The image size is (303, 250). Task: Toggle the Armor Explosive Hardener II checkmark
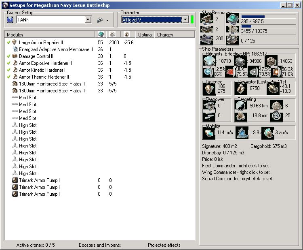[x=8, y=63]
